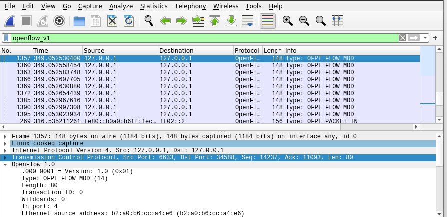Screen dimensions: 447x217
Task: Click the openflow_v1 filter input field
Action: click(x=200, y=38)
